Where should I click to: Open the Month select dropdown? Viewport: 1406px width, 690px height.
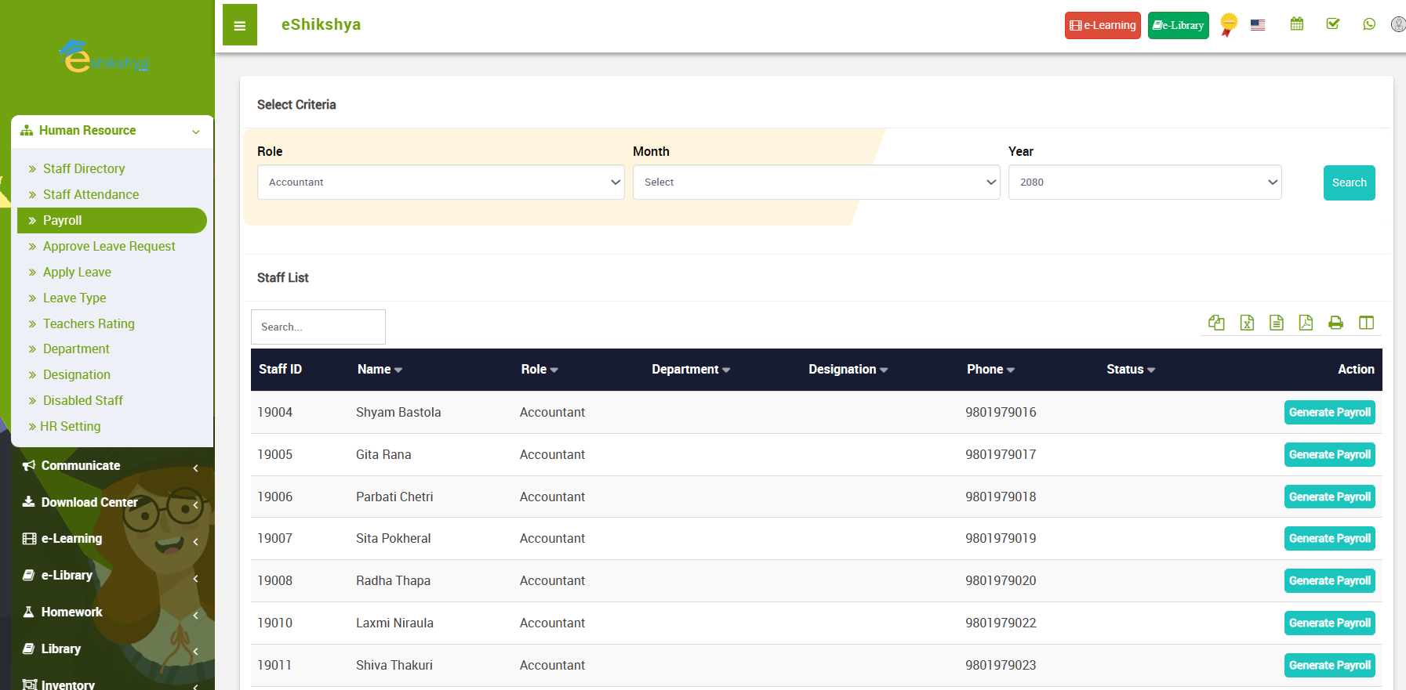tap(816, 182)
